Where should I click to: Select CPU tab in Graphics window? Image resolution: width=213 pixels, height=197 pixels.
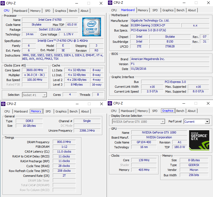[x=114, y=111]
